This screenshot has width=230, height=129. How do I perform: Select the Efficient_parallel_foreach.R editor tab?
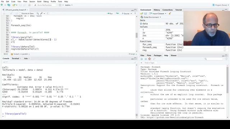tap(16, 10)
